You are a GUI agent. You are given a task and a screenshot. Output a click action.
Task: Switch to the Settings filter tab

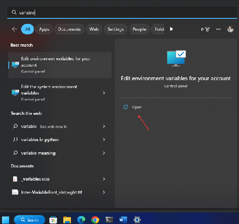click(116, 29)
